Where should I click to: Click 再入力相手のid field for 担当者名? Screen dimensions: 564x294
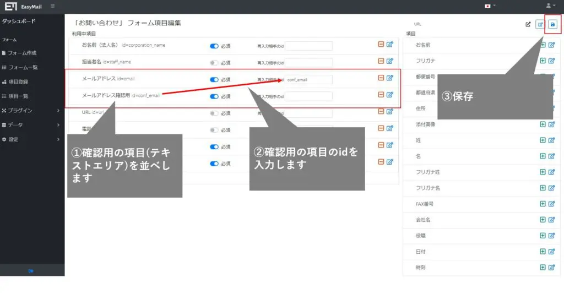coord(308,63)
